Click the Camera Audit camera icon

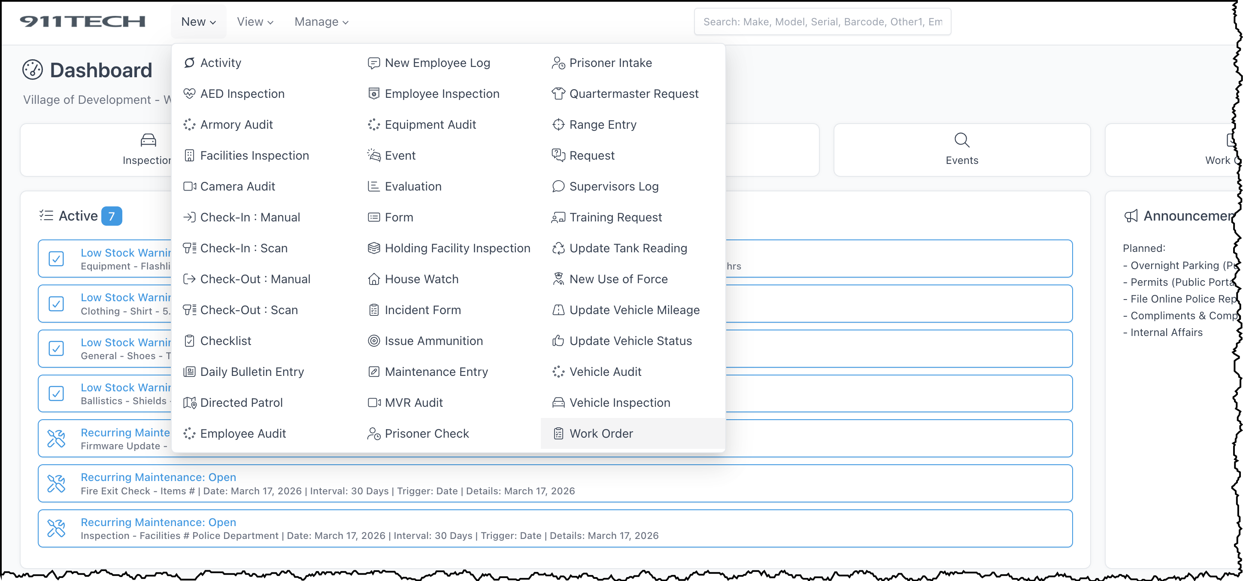(189, 186)
